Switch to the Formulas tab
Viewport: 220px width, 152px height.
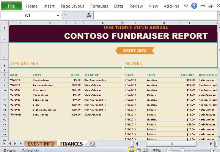(x=99, y=6)
